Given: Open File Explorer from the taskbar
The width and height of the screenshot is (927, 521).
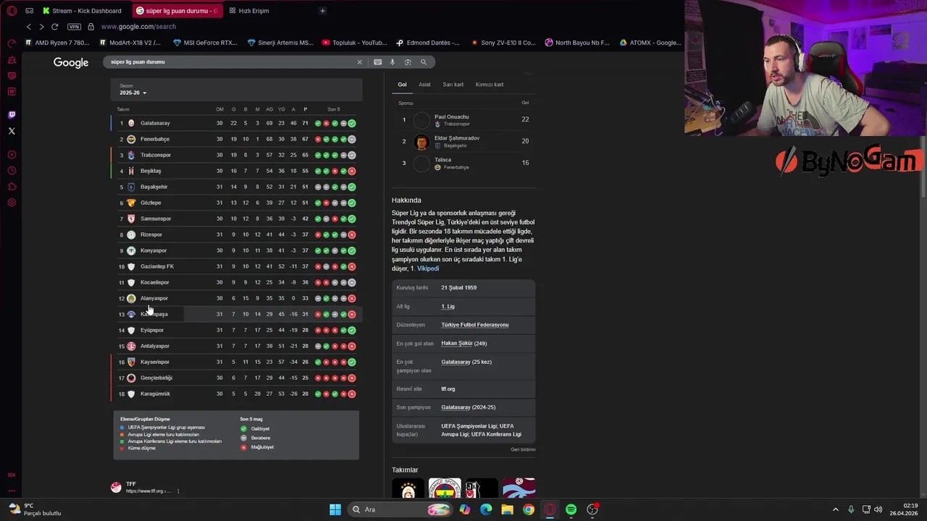Looking at the screenshot, I should (508, 509).
